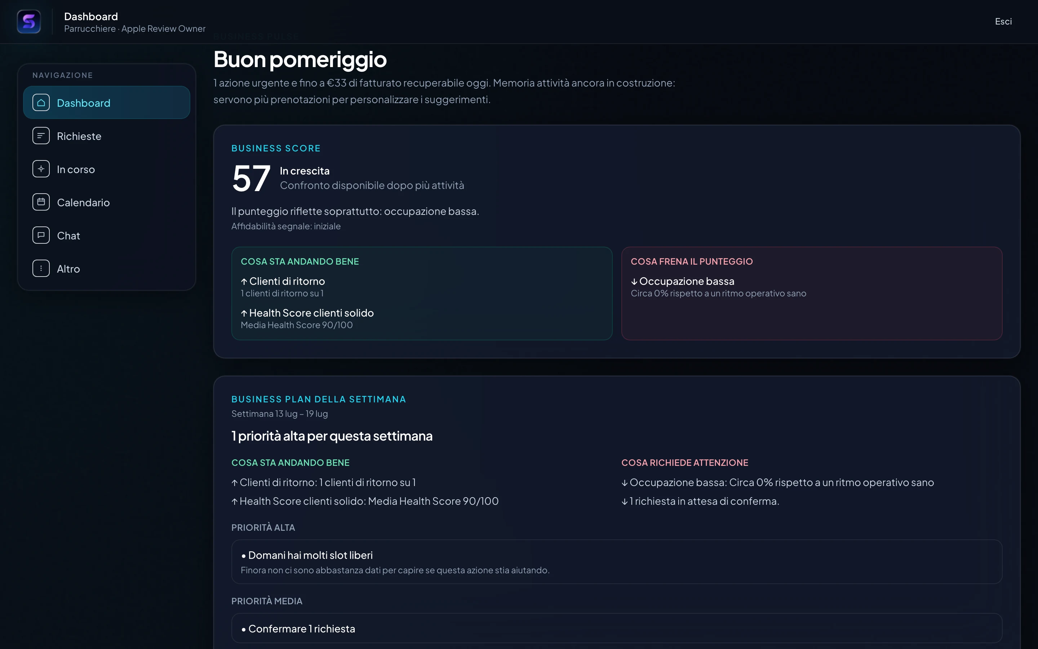Click the Dashboard home icon in sidebar
This screenshot has height=649, width=1038.
(41, 103)
